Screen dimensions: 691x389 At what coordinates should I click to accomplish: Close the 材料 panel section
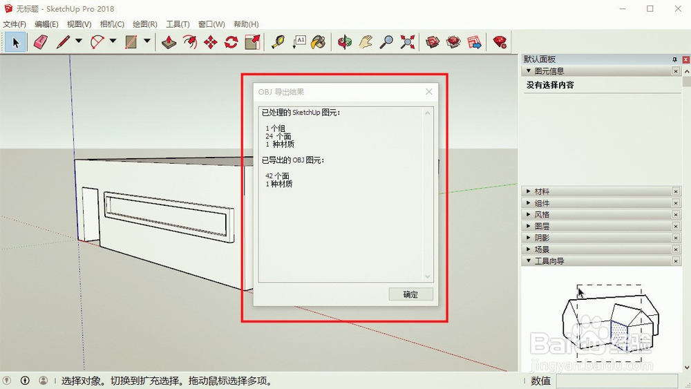(x=676, y=191)
